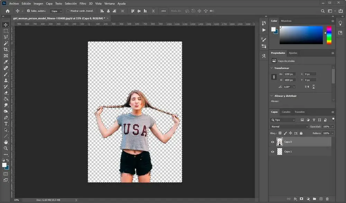The height and width of the screenshot is (203, 346).
Task: Open the Filtro menu
Action: [83, 3]
